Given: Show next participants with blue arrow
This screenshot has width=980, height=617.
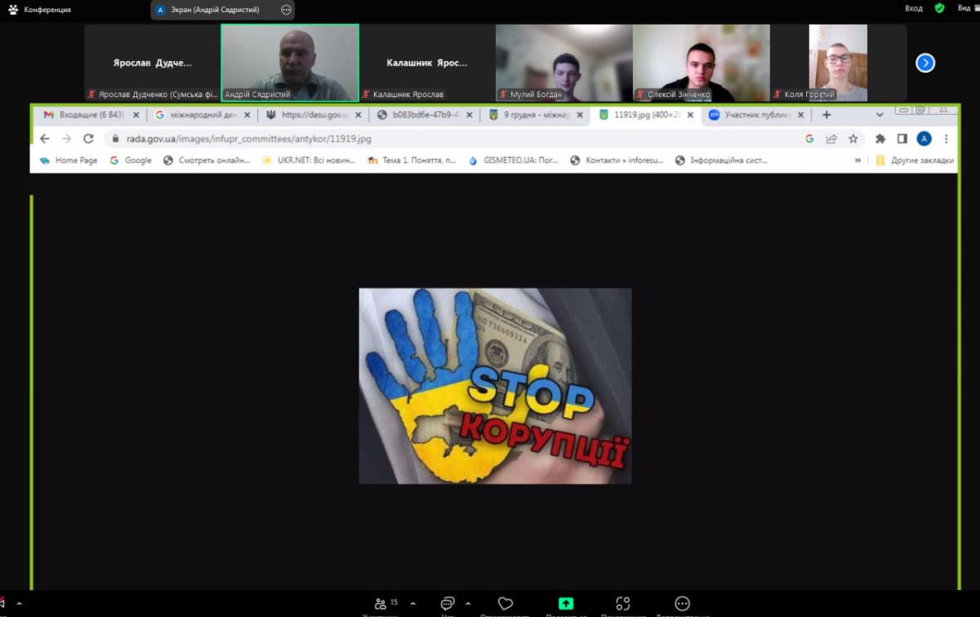Looking at the screenshot, I should [925, 63].
